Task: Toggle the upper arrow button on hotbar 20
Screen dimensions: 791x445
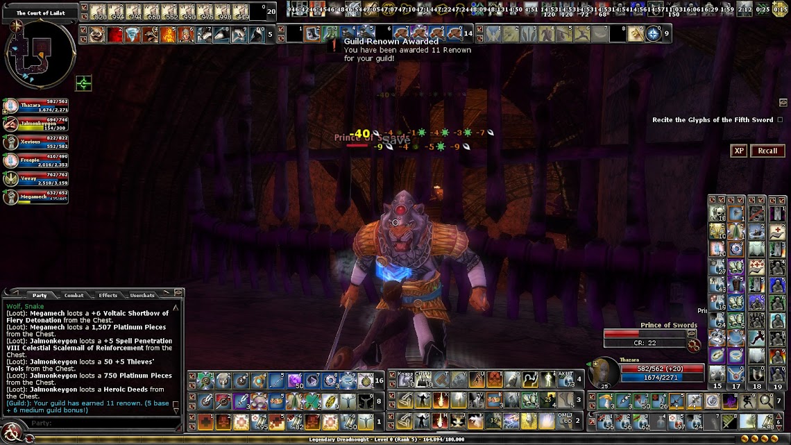Action: coord(84,7)
